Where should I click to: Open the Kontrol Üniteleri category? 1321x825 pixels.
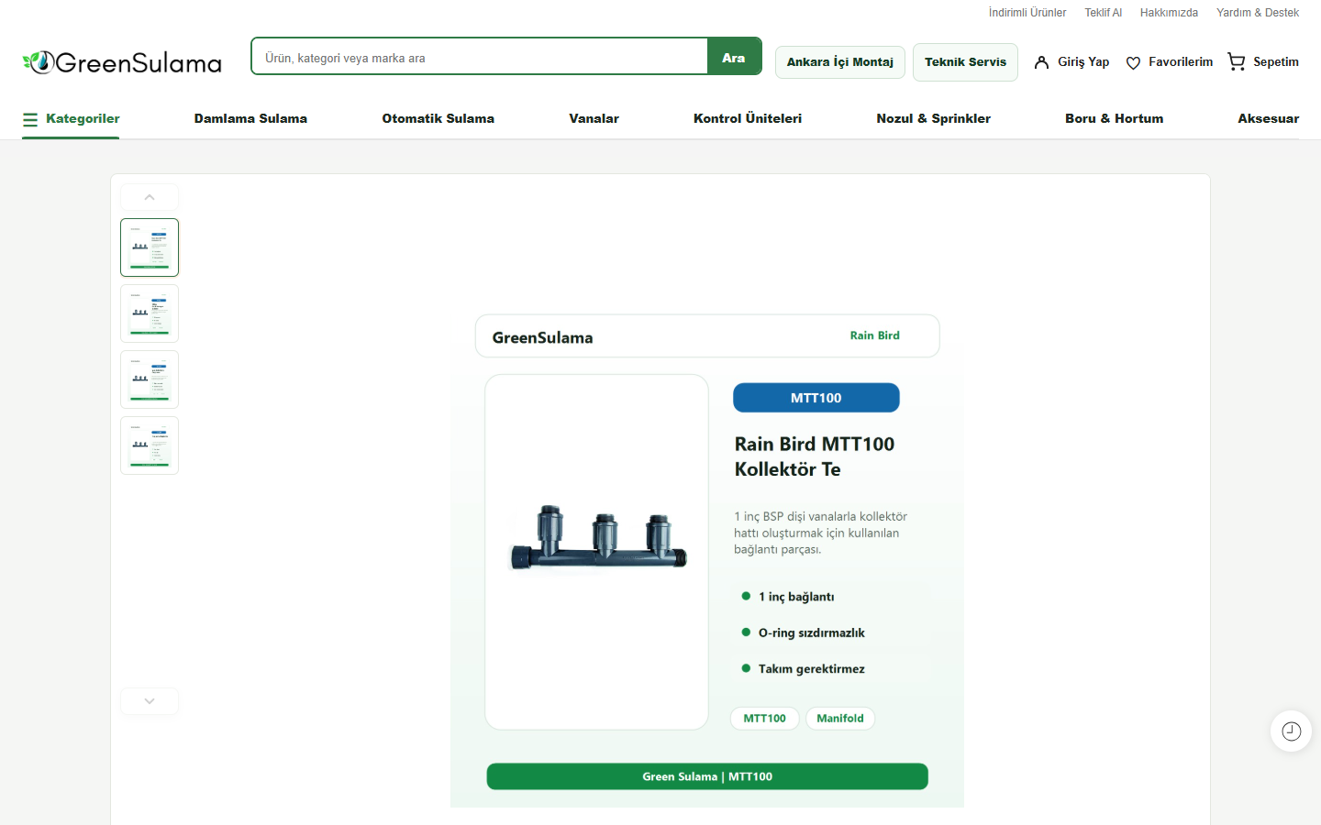point(748,119)
